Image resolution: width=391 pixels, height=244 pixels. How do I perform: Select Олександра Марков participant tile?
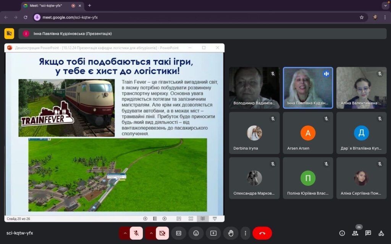click(254, 178)
